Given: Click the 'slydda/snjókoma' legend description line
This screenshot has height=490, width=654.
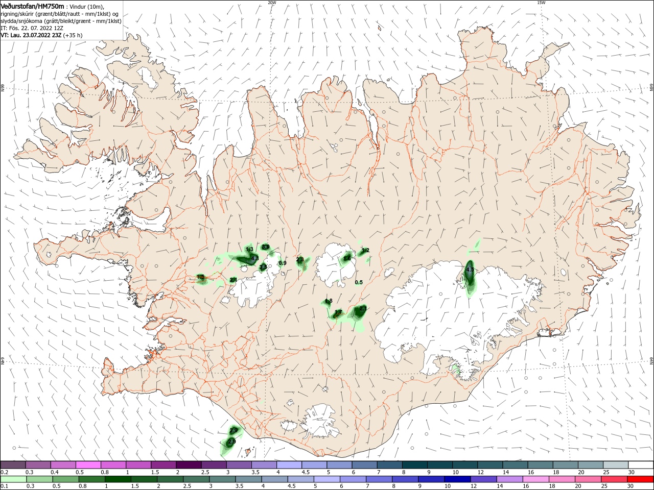Looking at the screenshot, I should pyautogui.click(x=61, y=21).
